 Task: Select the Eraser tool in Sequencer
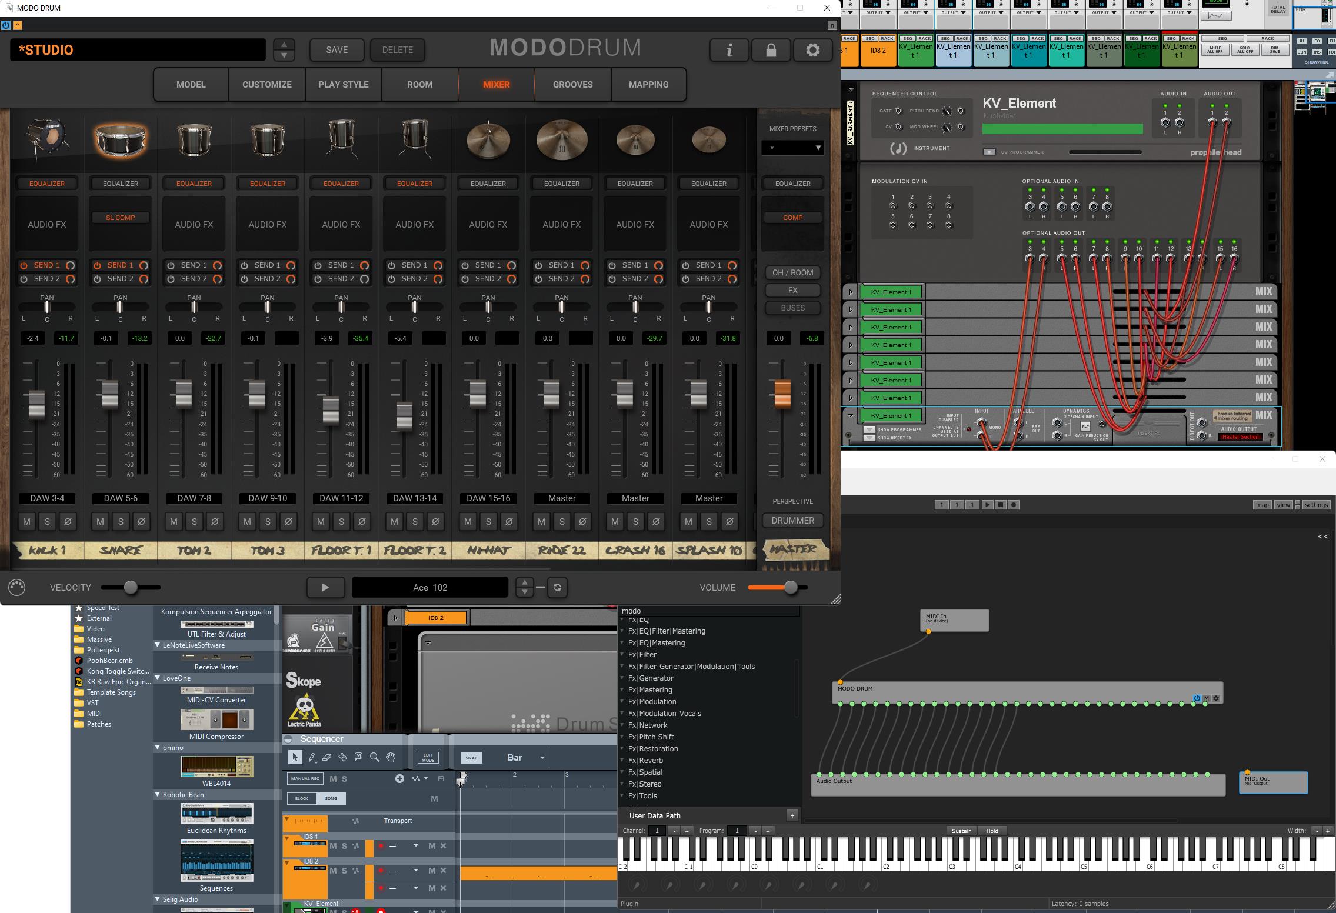(x=327, y=758)
